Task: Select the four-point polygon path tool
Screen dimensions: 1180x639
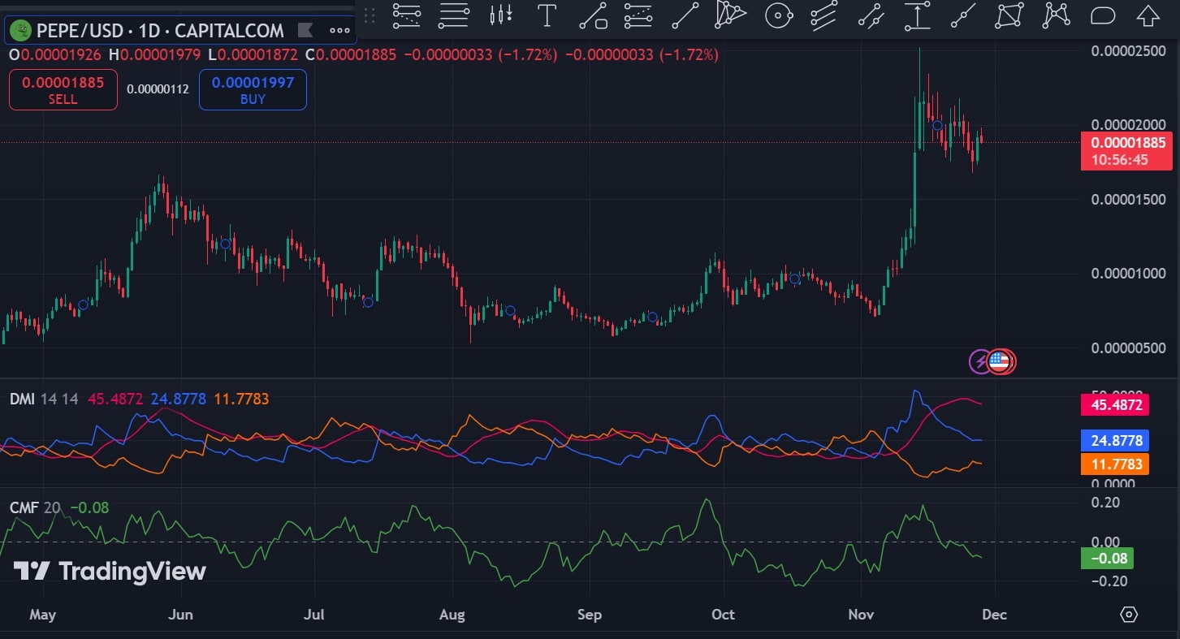Action: point(1010,15)
